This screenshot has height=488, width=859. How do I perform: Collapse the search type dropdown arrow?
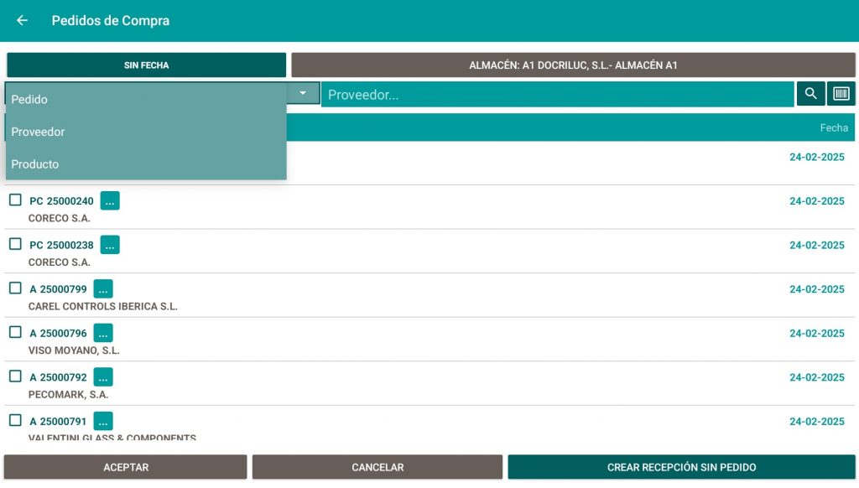pos(303,93)
